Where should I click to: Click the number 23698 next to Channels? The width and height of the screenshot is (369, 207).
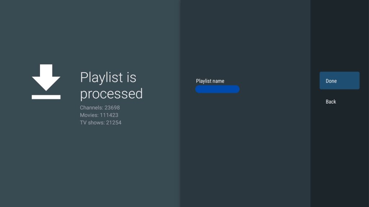click(112, 107)
